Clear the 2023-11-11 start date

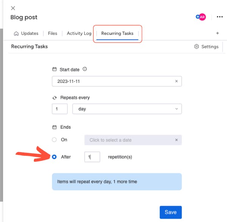[176, 81]
